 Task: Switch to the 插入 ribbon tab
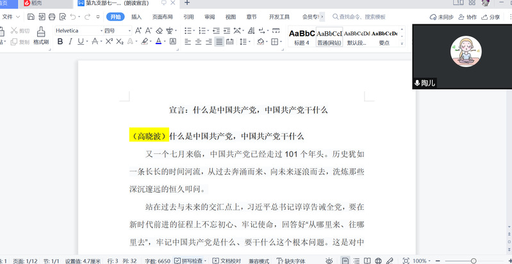click(x=136, y=17)
